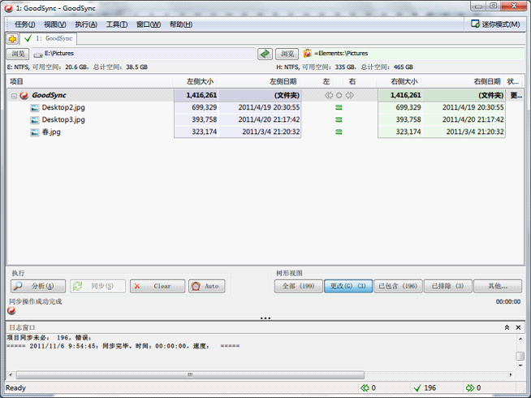Toggle the 已排除 (3) excluded filter
This screenshot has width=531, height=398.
coord(447,286)
